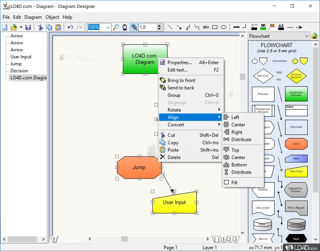Select User Input in the object tree

tap(21, 57)
